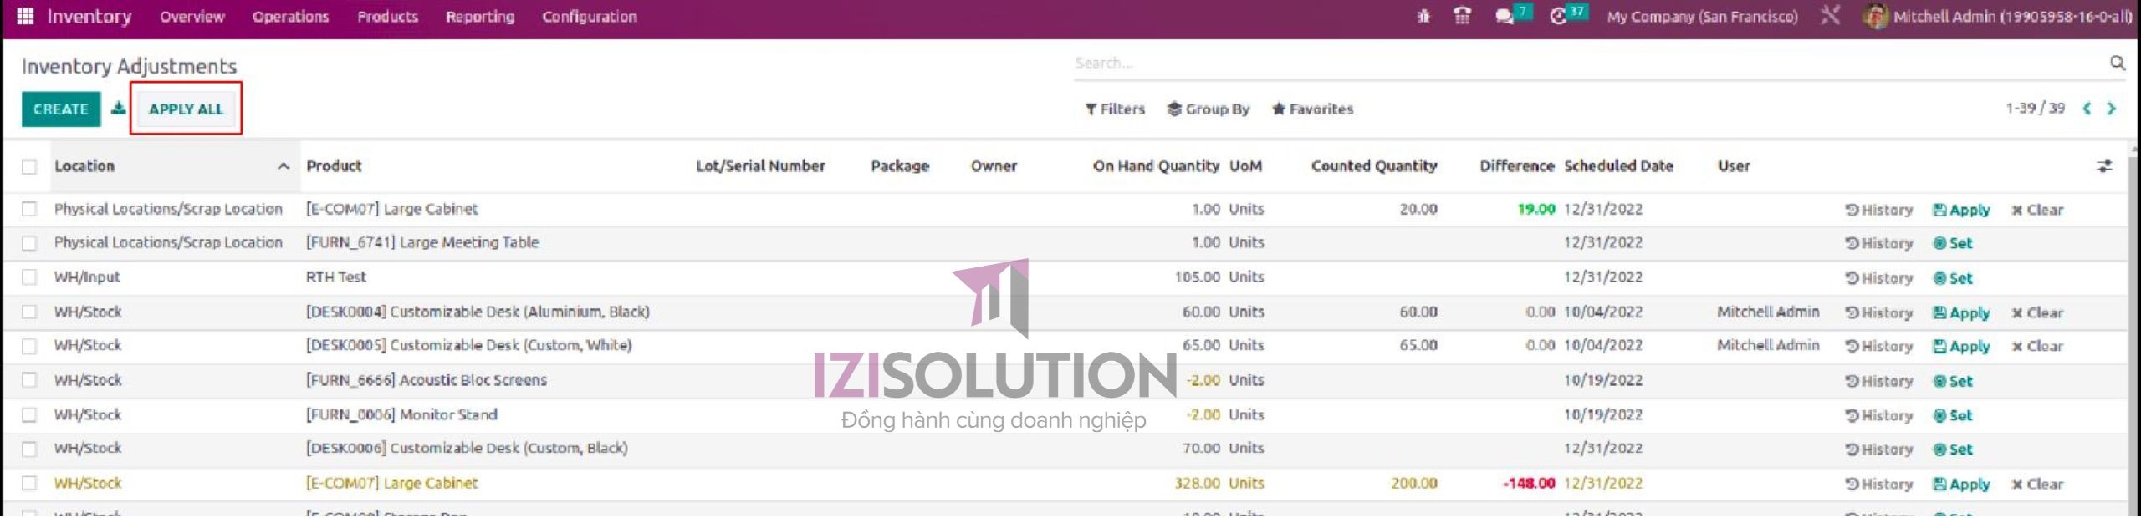Check the DESK0006 Custom Black row
Screen dimensions: 2141x518
[x=29, y=449]
